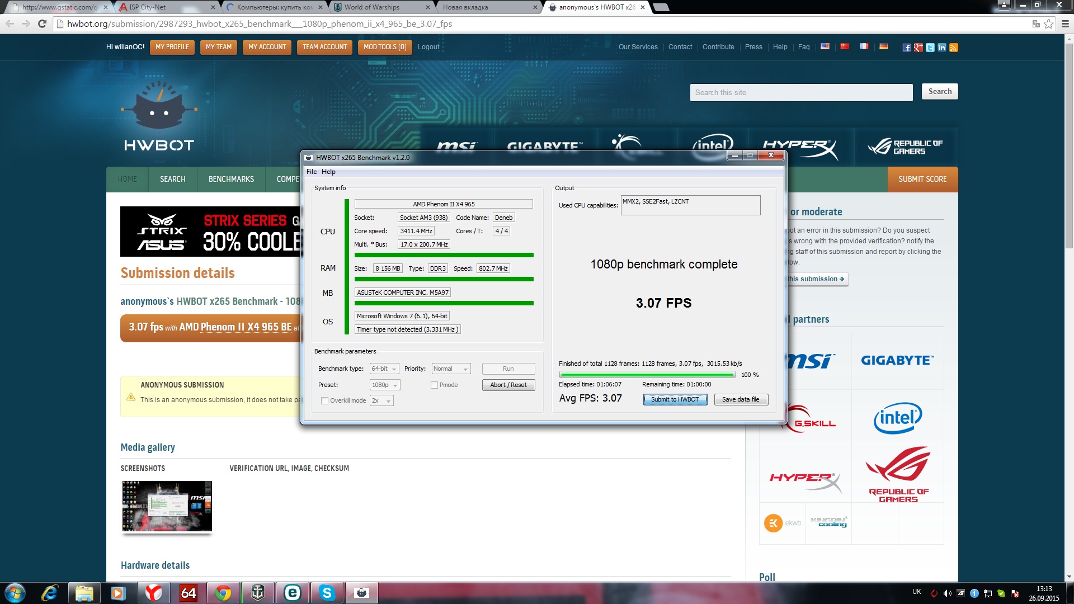Open Google Chrome icon in taskbar

point(223,593)
